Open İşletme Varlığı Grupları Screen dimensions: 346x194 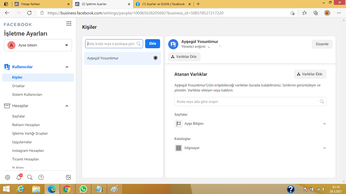click(x=30, y=134)
